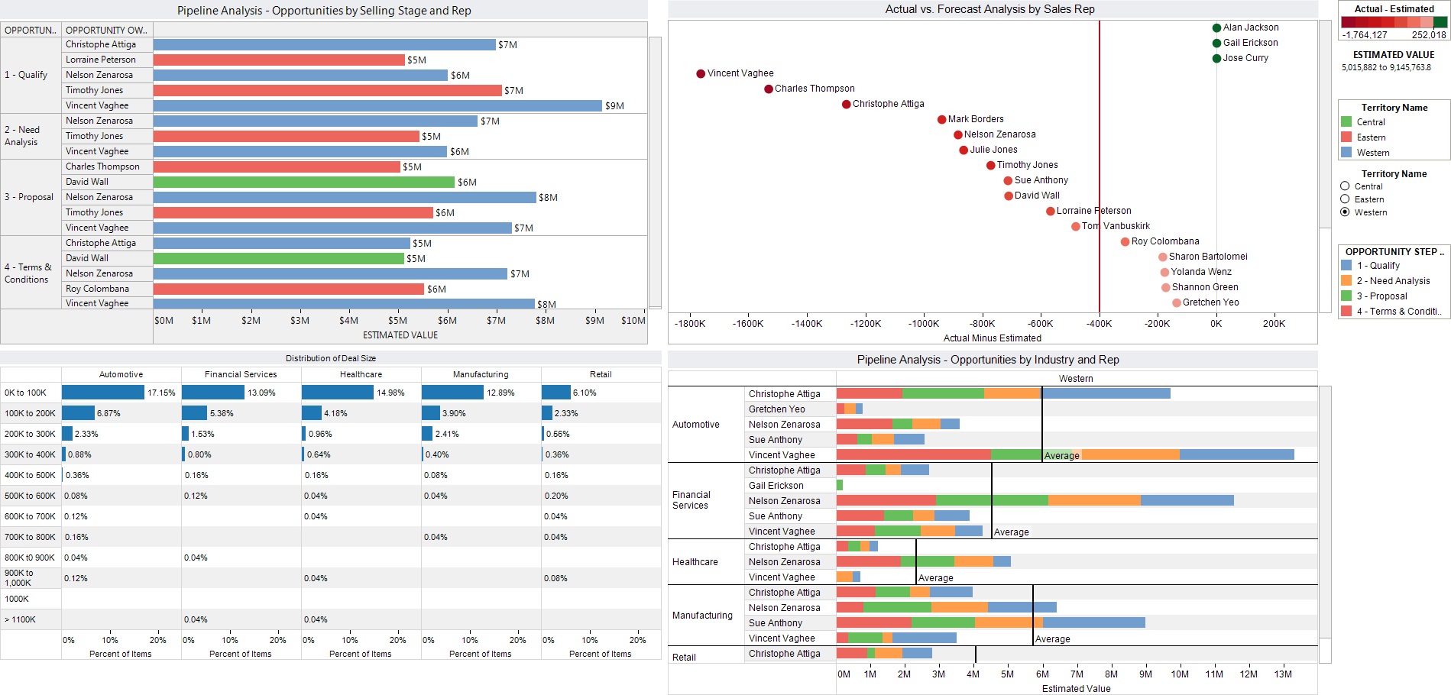Screen dimensions: 1451x695
Task: Click the OPPORTUNITY OW.. column header
Action: coord(107,31)
